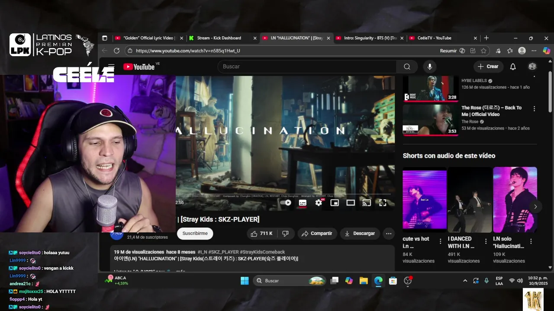Click the Crear button
The height and width of the screenshot is (311, 554).
tap(488, 67)
